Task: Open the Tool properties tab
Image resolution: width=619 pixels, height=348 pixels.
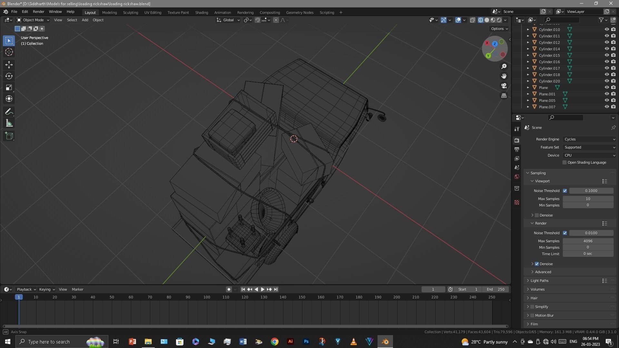Action: [x=517, y=129]
